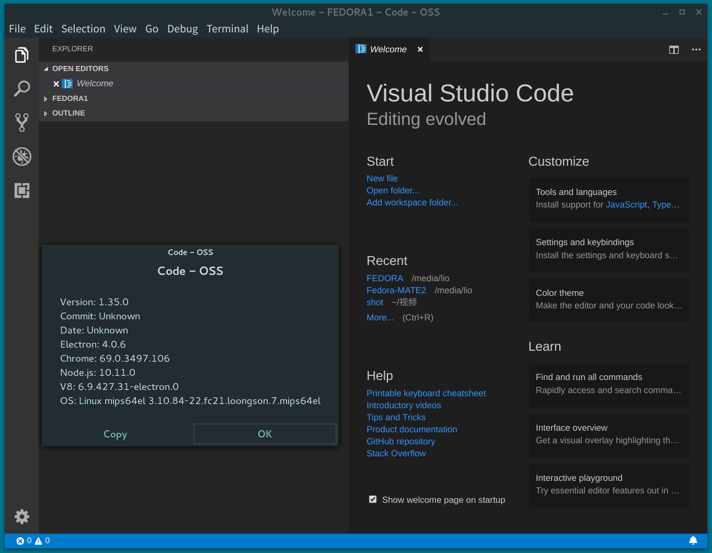Open the Explorer icon in activity bar
712x553 pixels.
21,54
